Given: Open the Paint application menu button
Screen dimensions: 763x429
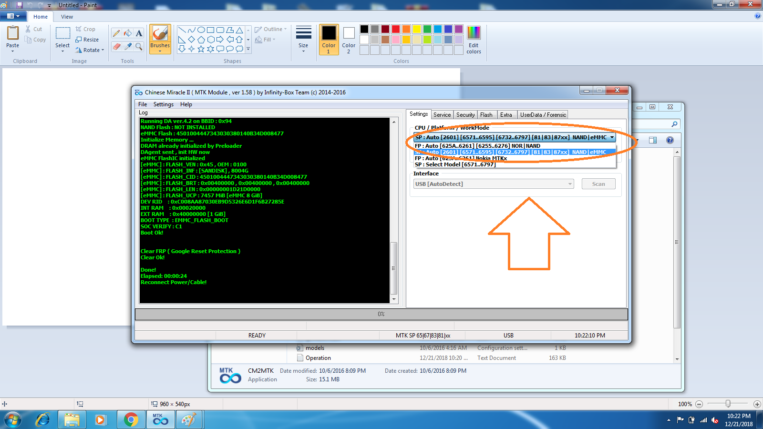Looking at the screenshot, I should pos(13,16).
